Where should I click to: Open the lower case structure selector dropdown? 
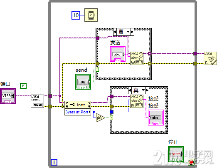[x=143, y=90]
